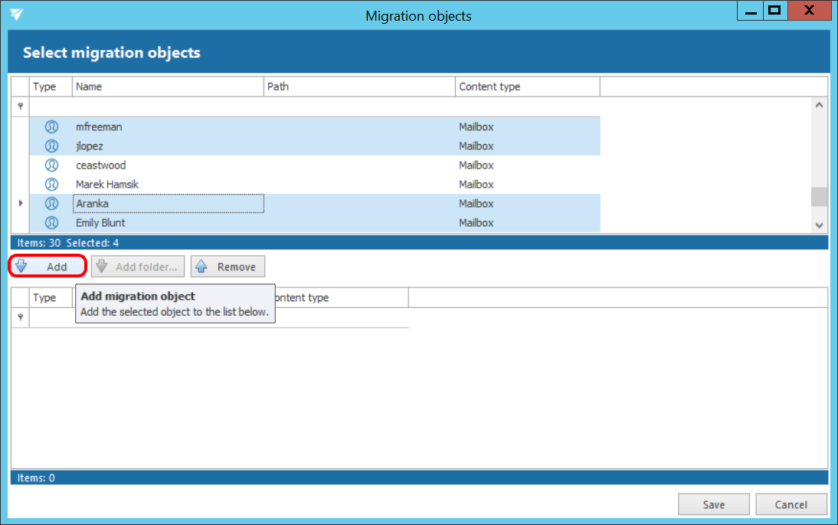Click the user icon for Emily Blunt
This screenshot has height=525, width=838.
pyautogui.click(x=51, y=222)
